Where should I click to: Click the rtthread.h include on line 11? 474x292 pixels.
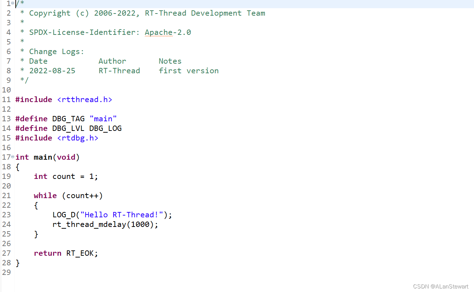click(x=85, y=100)
